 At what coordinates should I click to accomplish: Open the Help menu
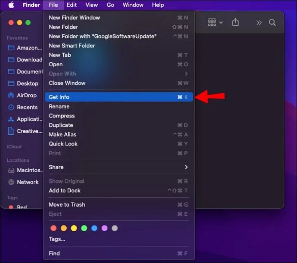pyautogui.click(x=158, y=5)
